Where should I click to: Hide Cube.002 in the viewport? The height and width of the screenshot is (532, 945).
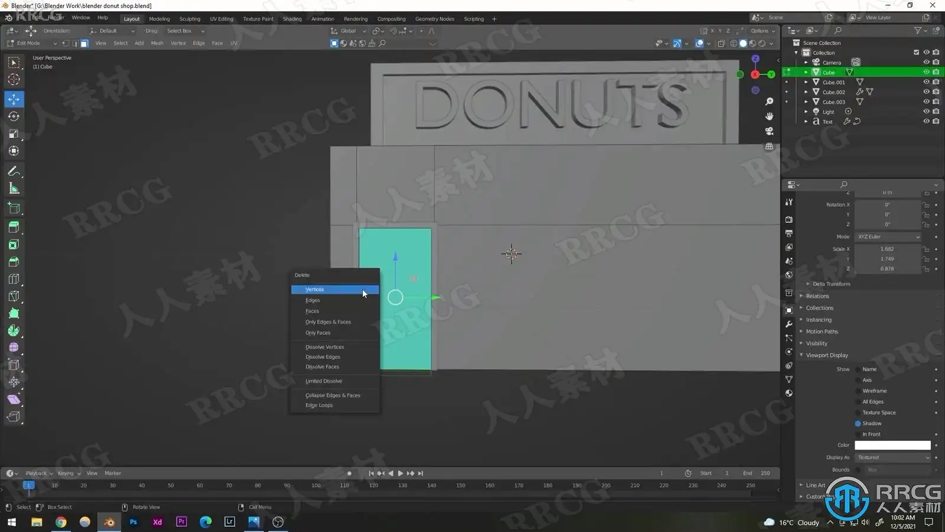click(926, 92)
